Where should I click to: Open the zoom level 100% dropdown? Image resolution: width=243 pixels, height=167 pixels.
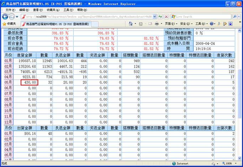coord(231,164)
